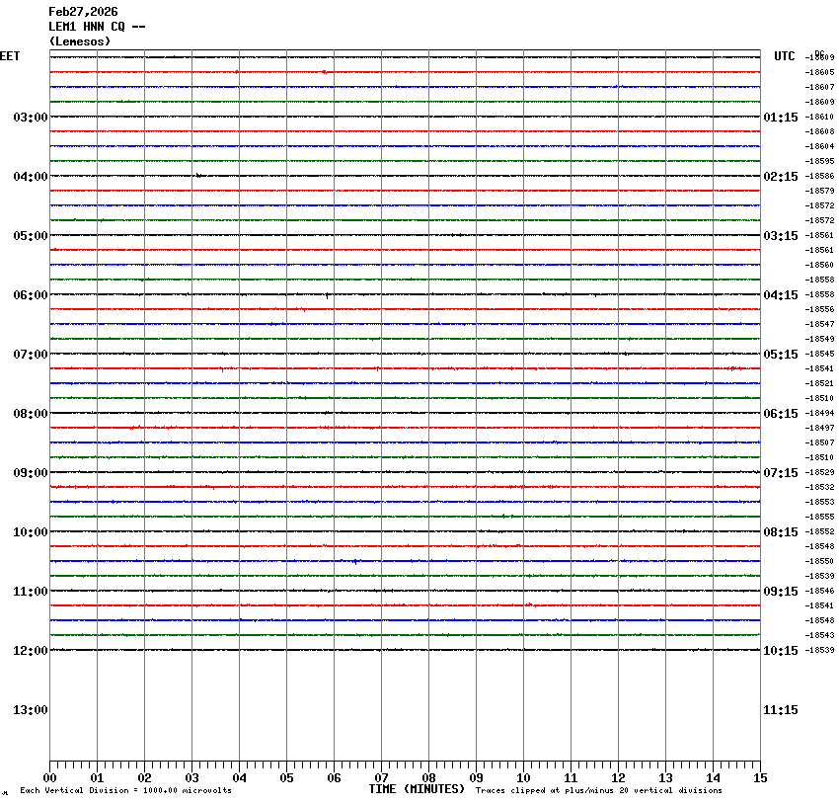
Task: Click the Feb27,2026 date header
Action: tap(83, 12)
